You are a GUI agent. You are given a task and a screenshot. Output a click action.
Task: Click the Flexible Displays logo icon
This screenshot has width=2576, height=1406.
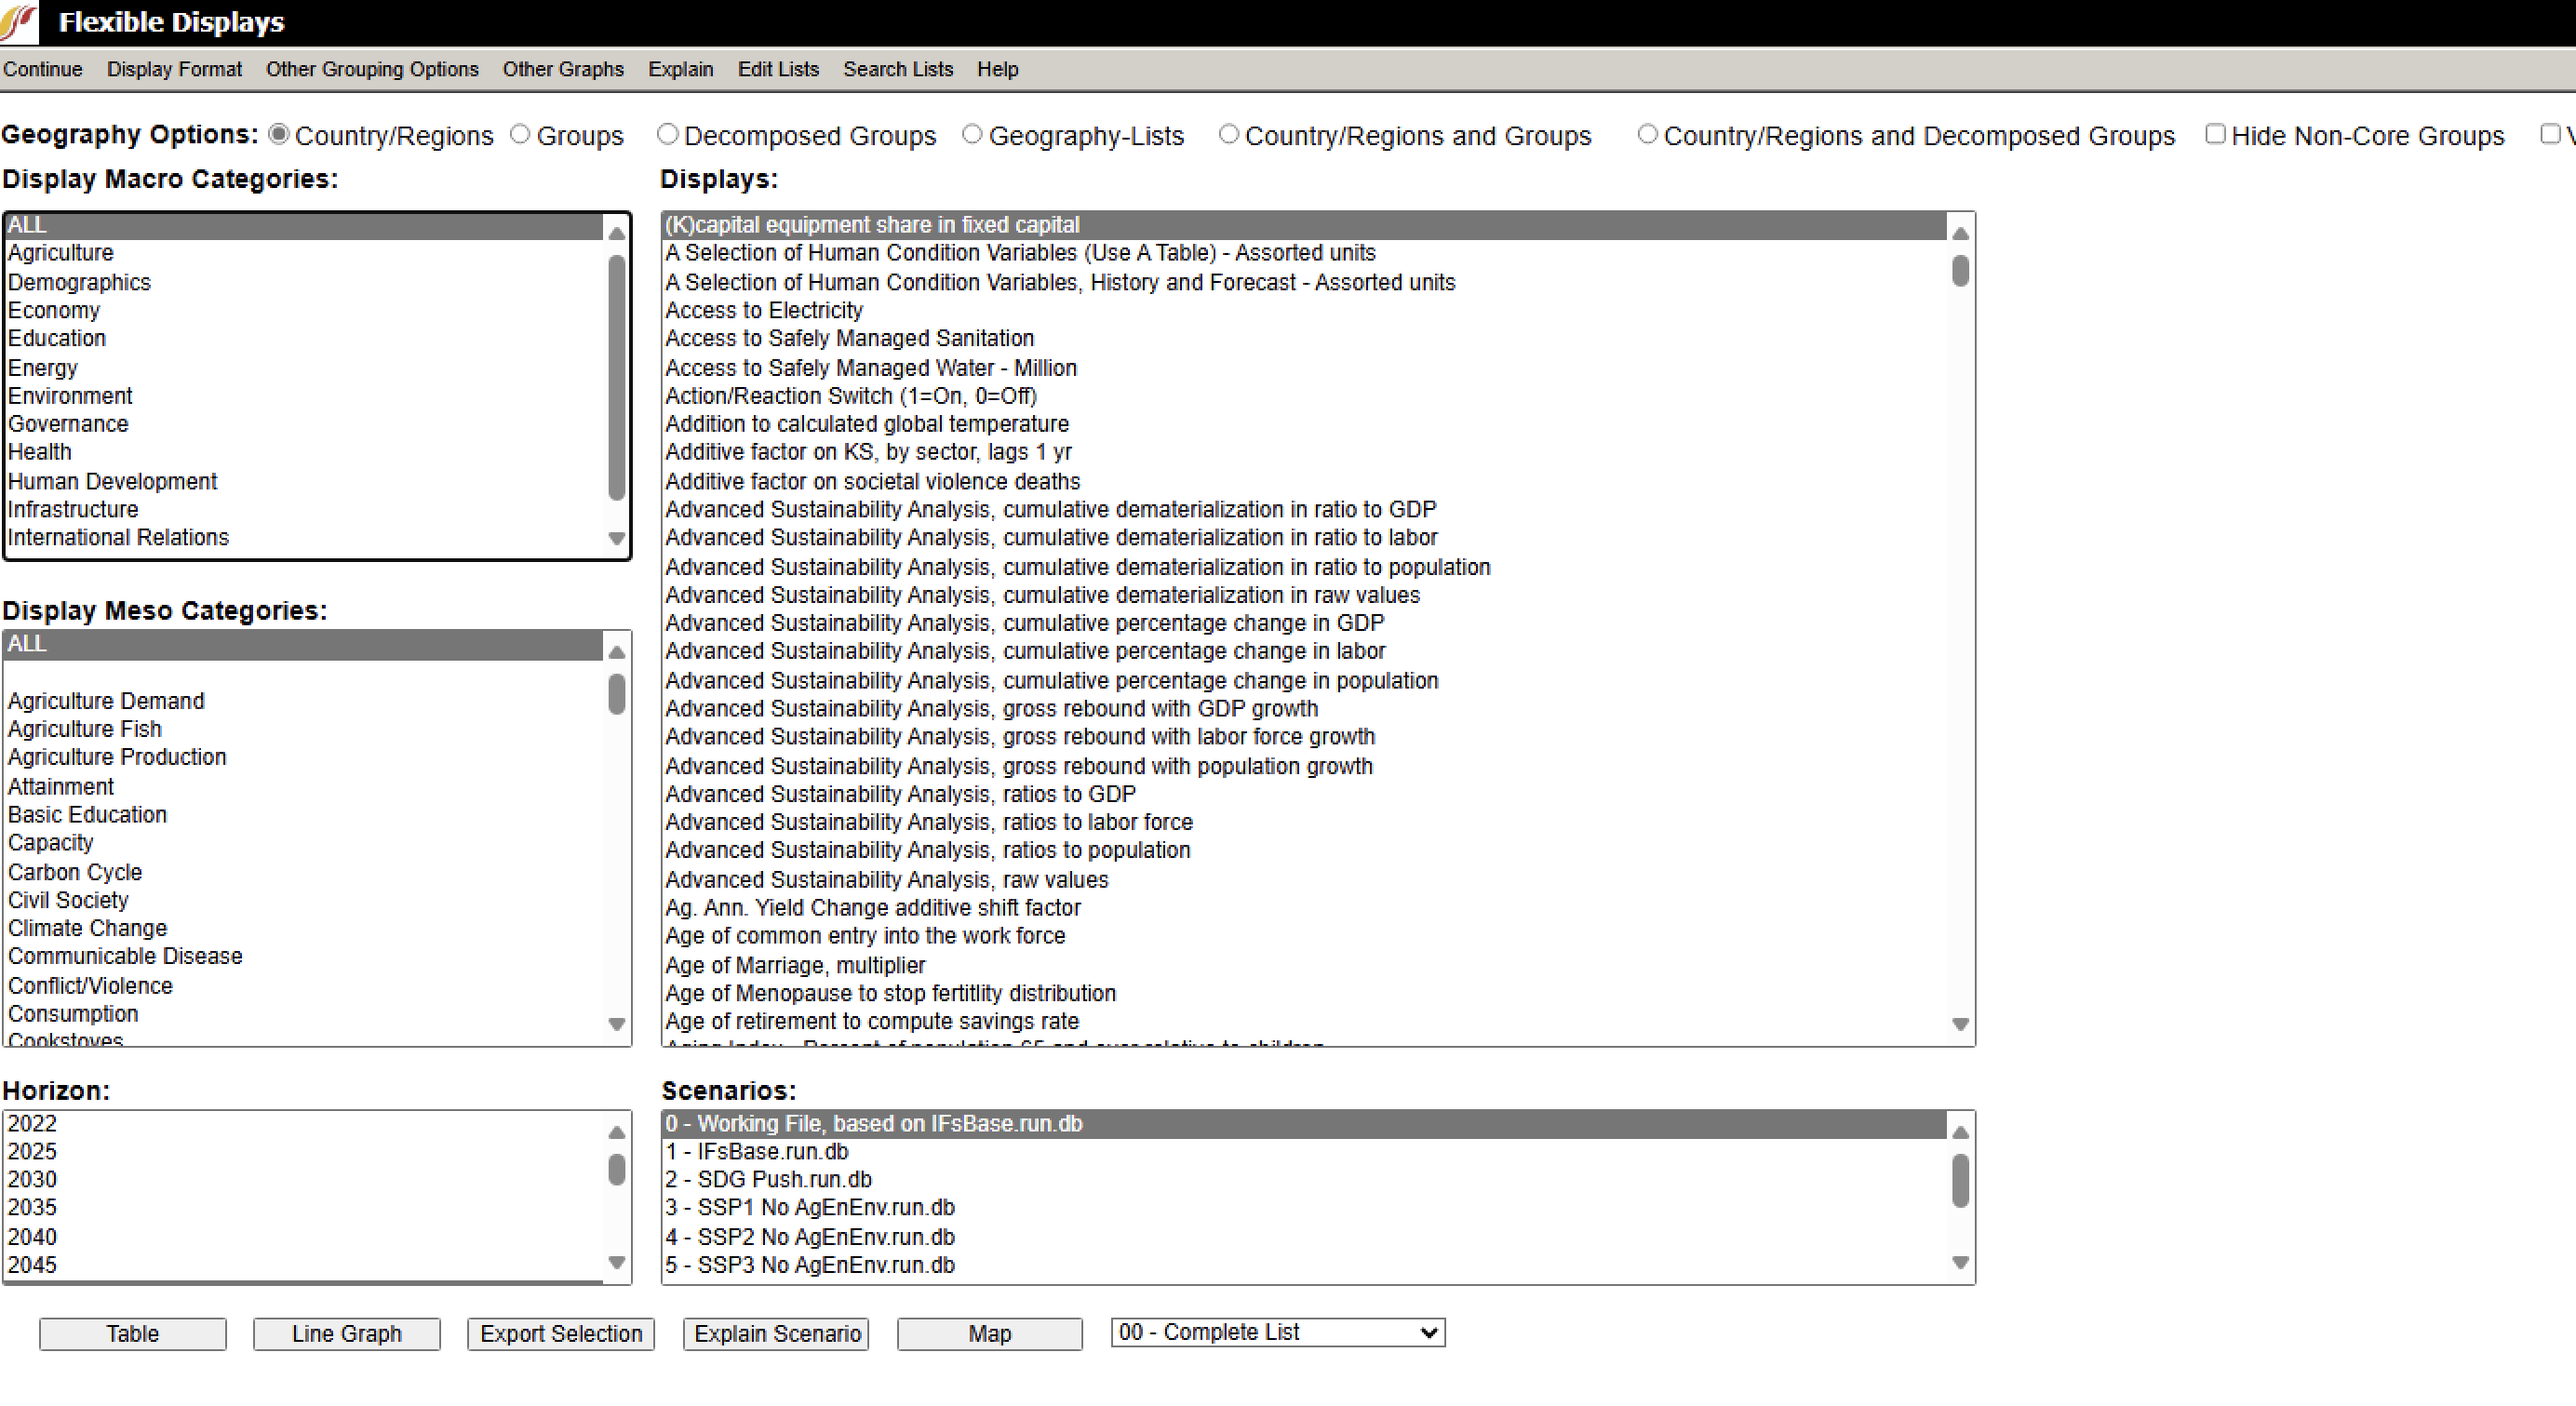(x=18, y=22)
